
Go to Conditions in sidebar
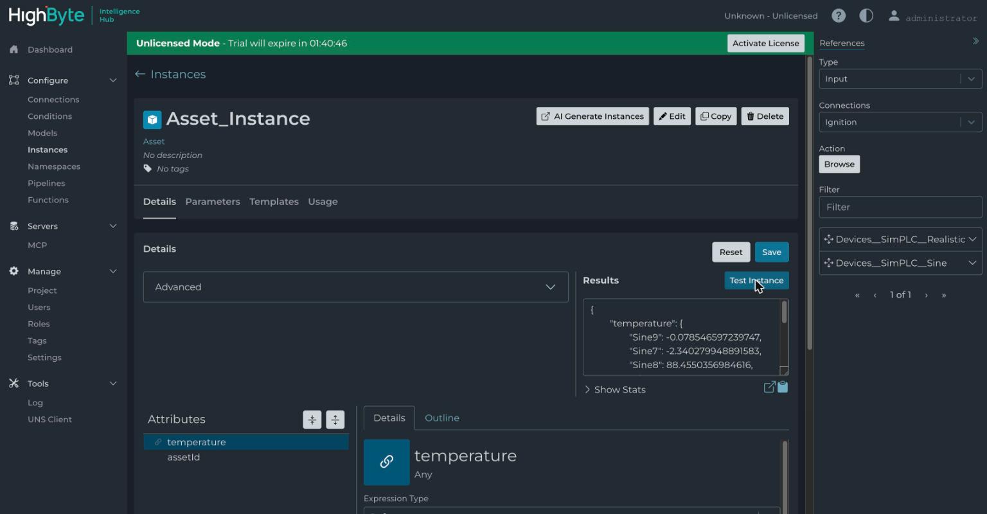pos(49,116)
